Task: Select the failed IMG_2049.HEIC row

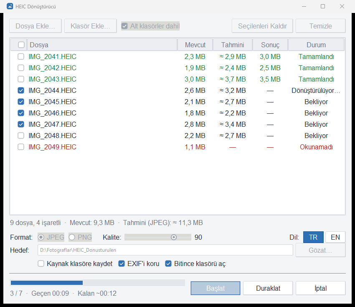Action: coord(177,147)
